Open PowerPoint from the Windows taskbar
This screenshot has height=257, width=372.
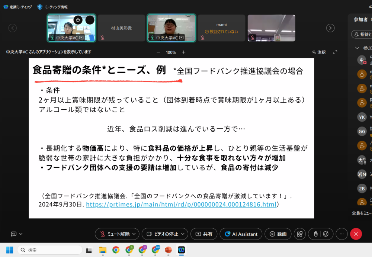click(168, 250)
